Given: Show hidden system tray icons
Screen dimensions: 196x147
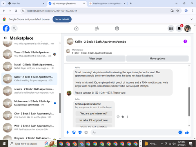Looking at the screenshot, I should click(x=162, y=144).
